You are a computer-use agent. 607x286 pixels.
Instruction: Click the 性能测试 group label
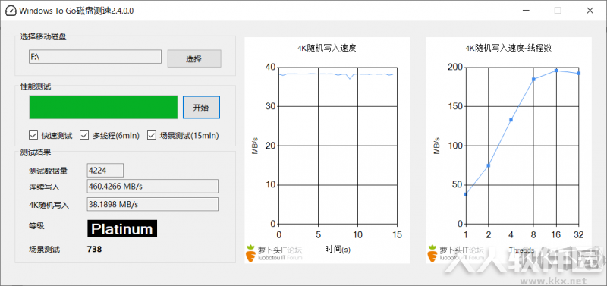(x=35, y=86)
